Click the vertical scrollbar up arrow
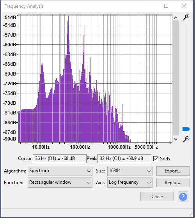This screenshot has width=195, height=218. click(175, 18)
